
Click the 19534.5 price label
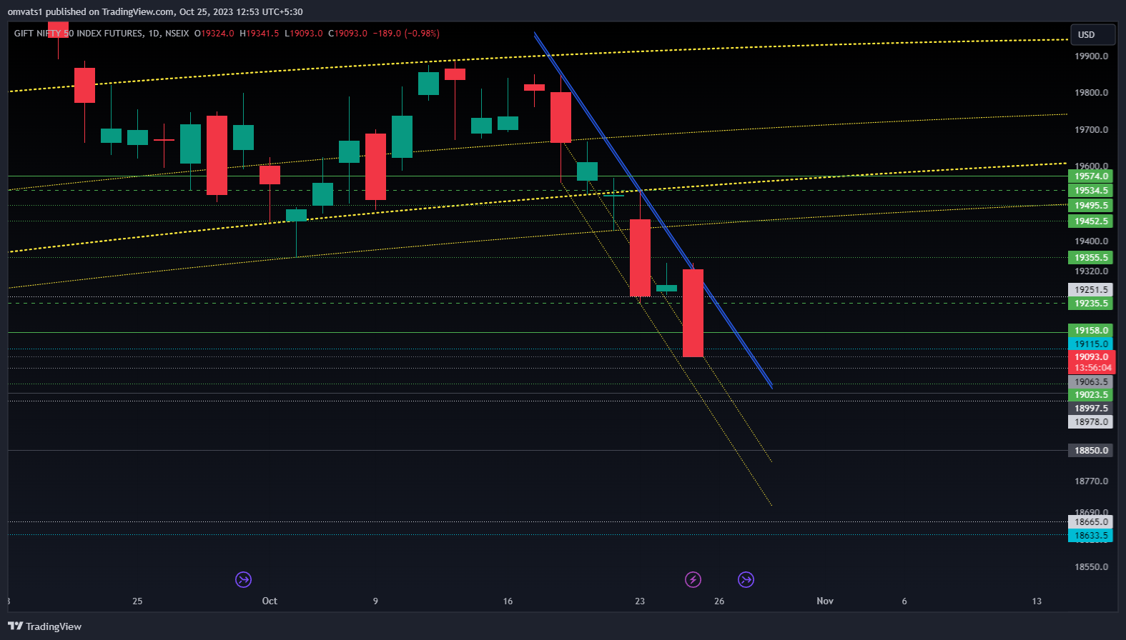[1091, 191]
